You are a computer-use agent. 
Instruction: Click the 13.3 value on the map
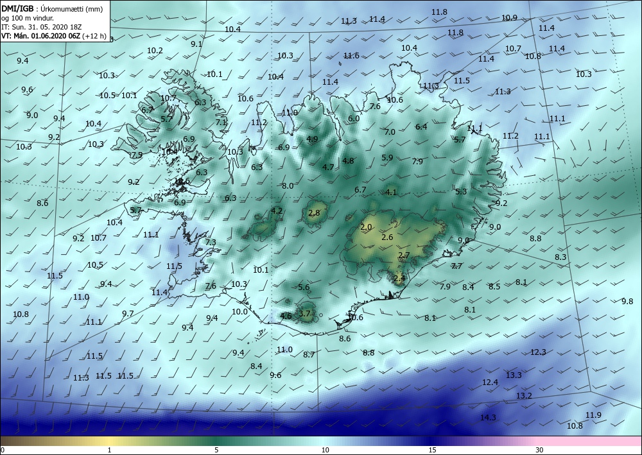(x=514, y=375)
